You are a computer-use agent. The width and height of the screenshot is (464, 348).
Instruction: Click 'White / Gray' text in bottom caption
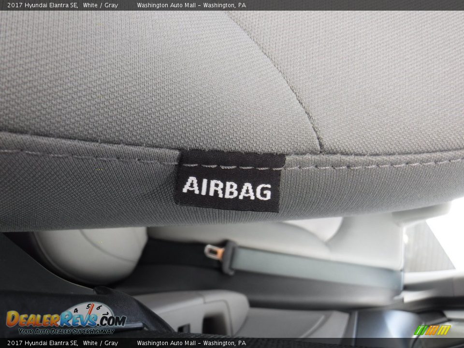click(100, 343)
